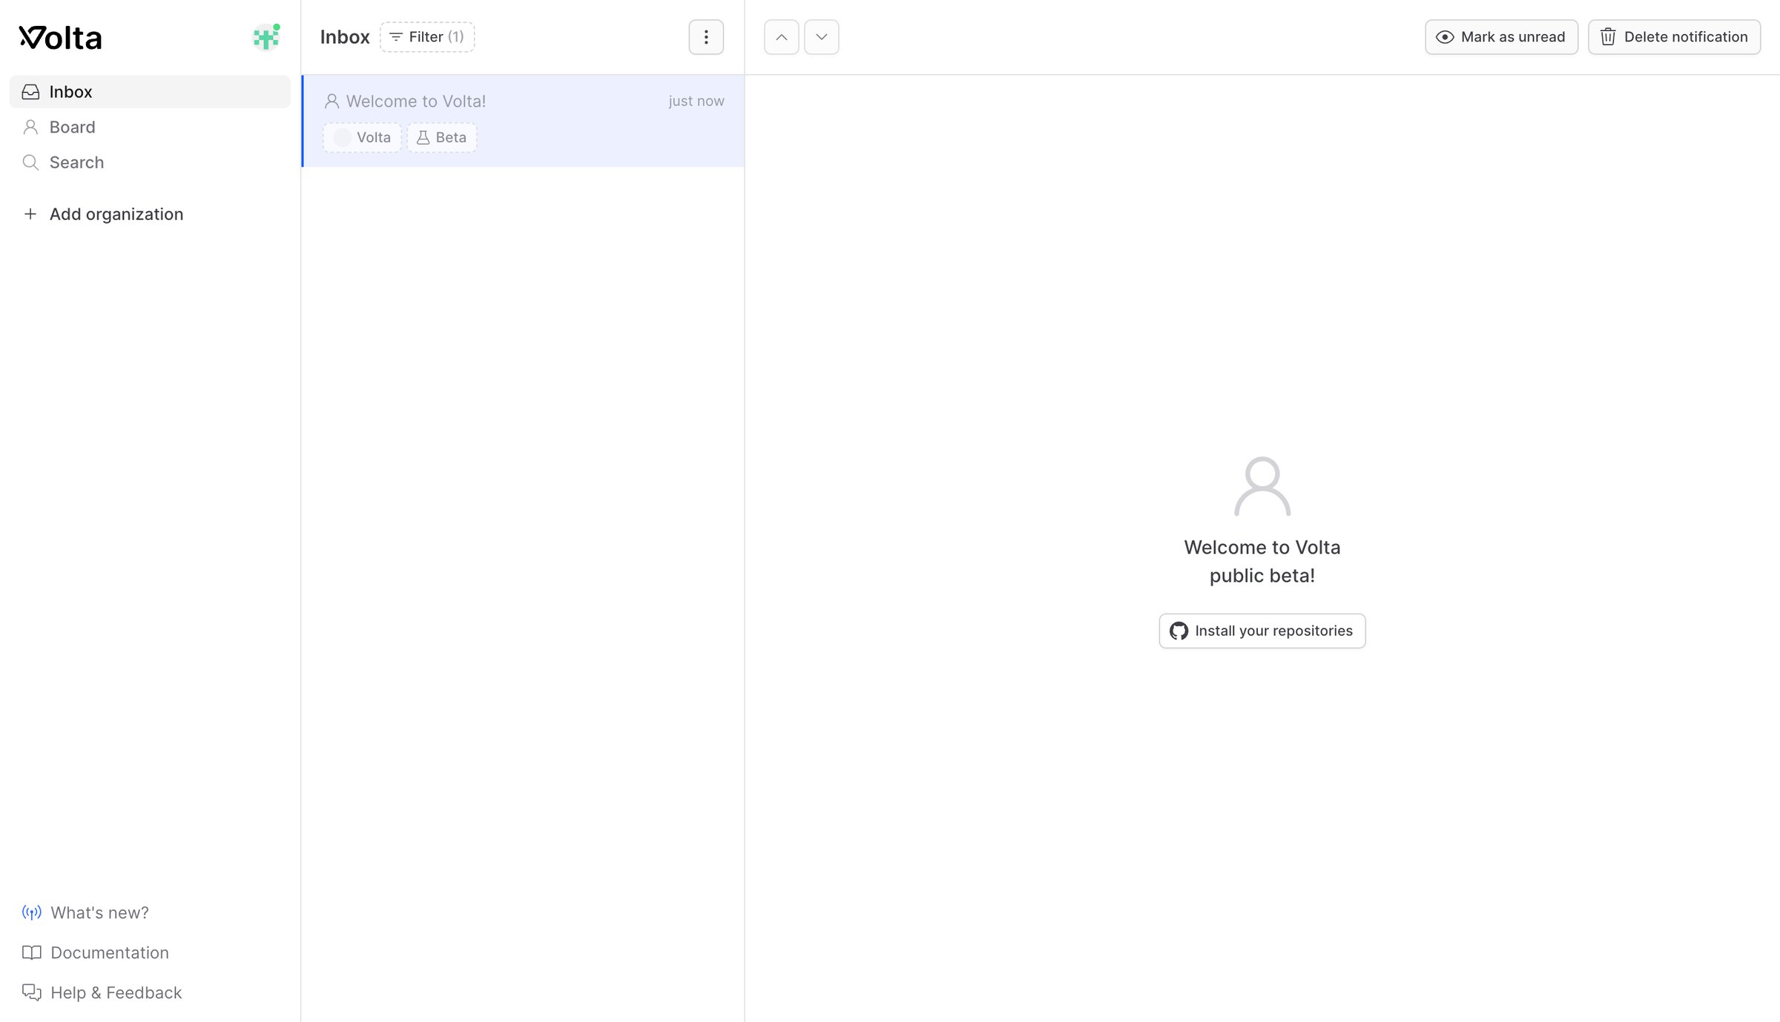
Task: Go to Board in the sidebar
Action: [150, 127]
